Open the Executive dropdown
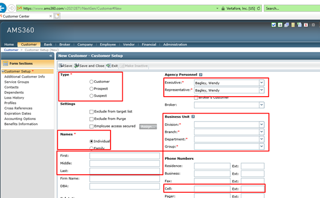320x198 pixels. (x=262, y=83)
